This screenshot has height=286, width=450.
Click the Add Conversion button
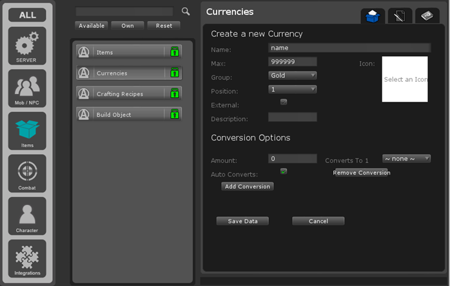[x=248, y=187]
